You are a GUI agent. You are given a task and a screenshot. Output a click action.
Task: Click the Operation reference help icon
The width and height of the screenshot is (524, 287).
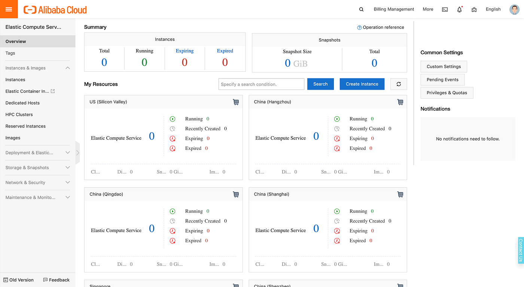[359, 27]
